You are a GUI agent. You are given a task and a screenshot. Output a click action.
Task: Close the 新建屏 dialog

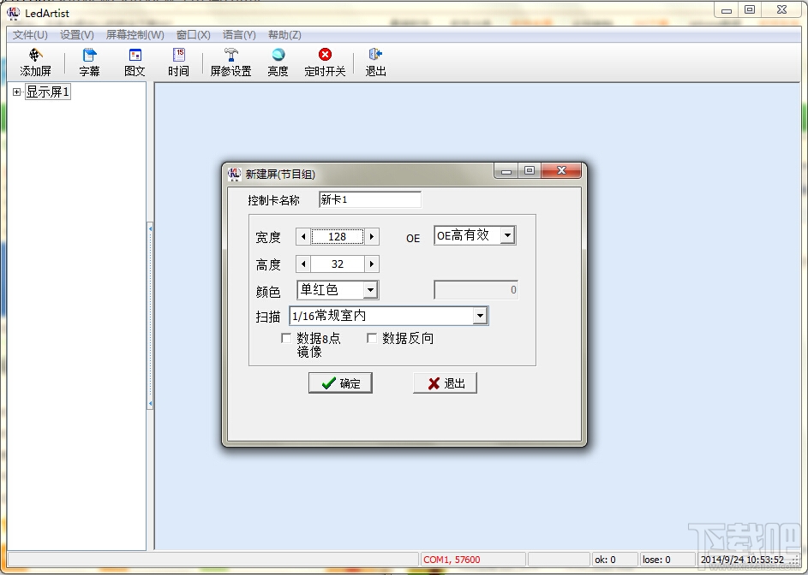561,170
